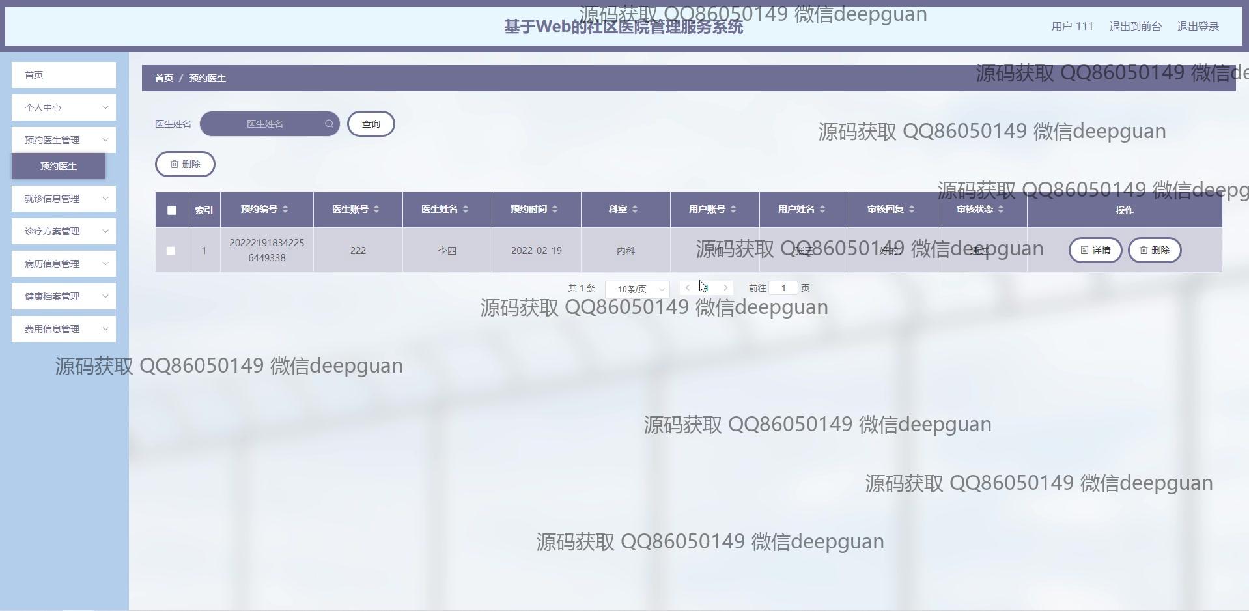The height and width of the screenshot is (611, 1249).
Task: Expand the 病历信息管理 sidebar menu
Action: 64,264
